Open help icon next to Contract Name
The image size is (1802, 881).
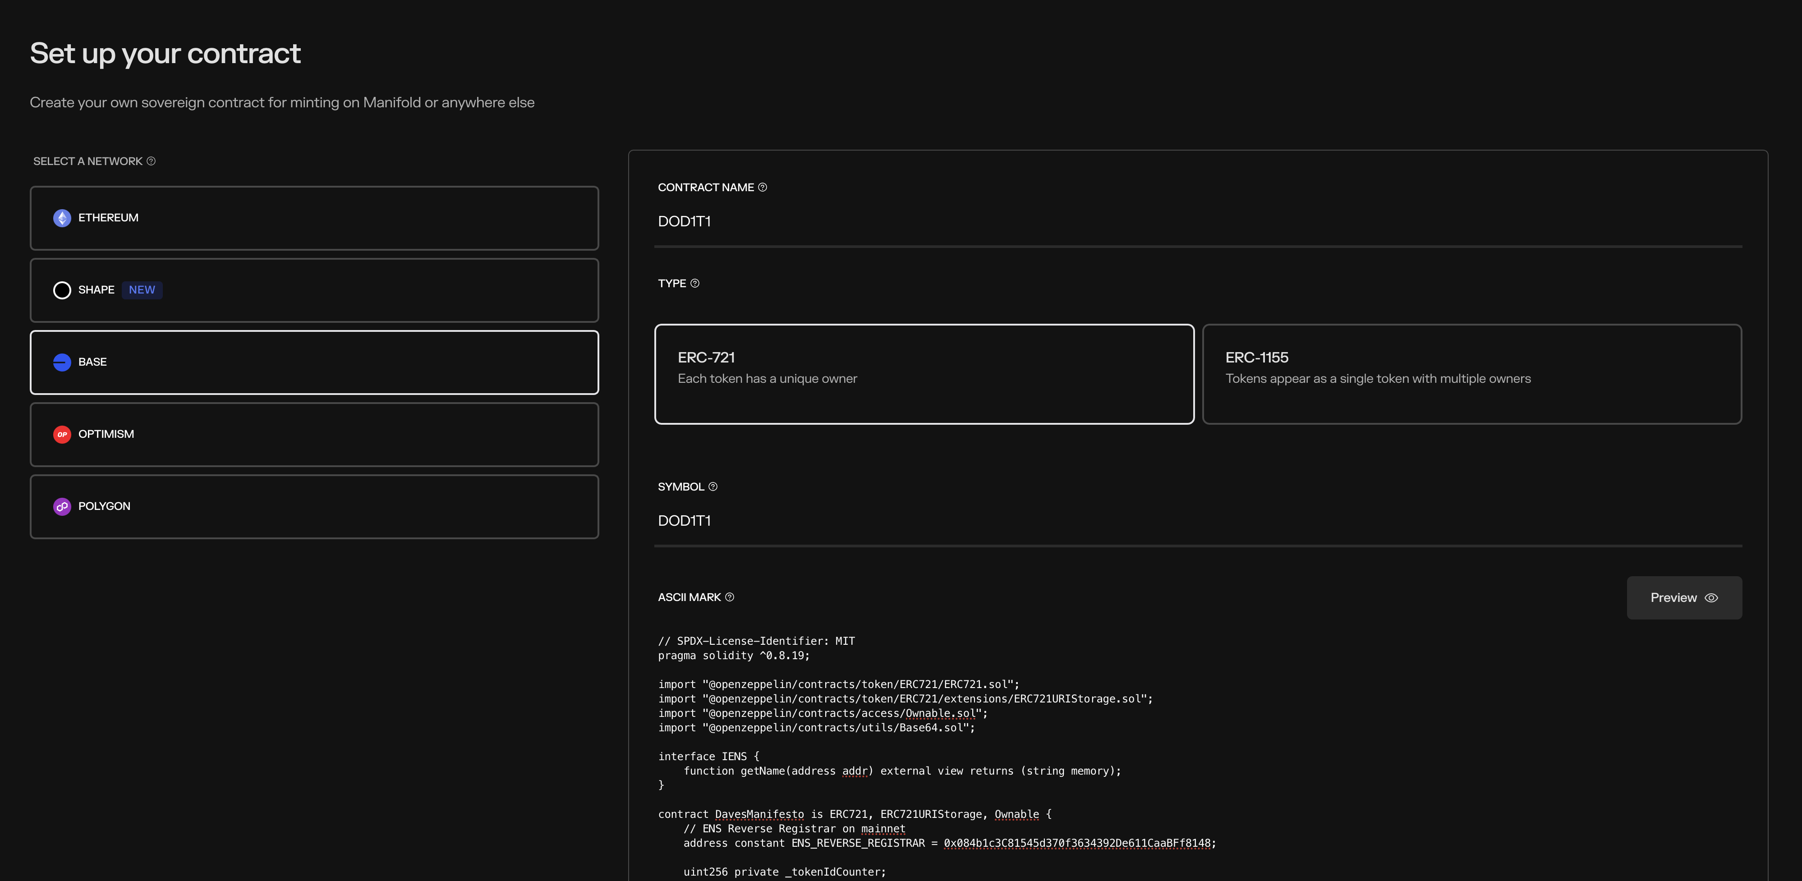pos(763,188)
